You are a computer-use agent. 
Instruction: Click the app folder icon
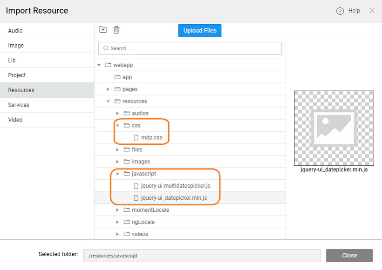[117, 77]
